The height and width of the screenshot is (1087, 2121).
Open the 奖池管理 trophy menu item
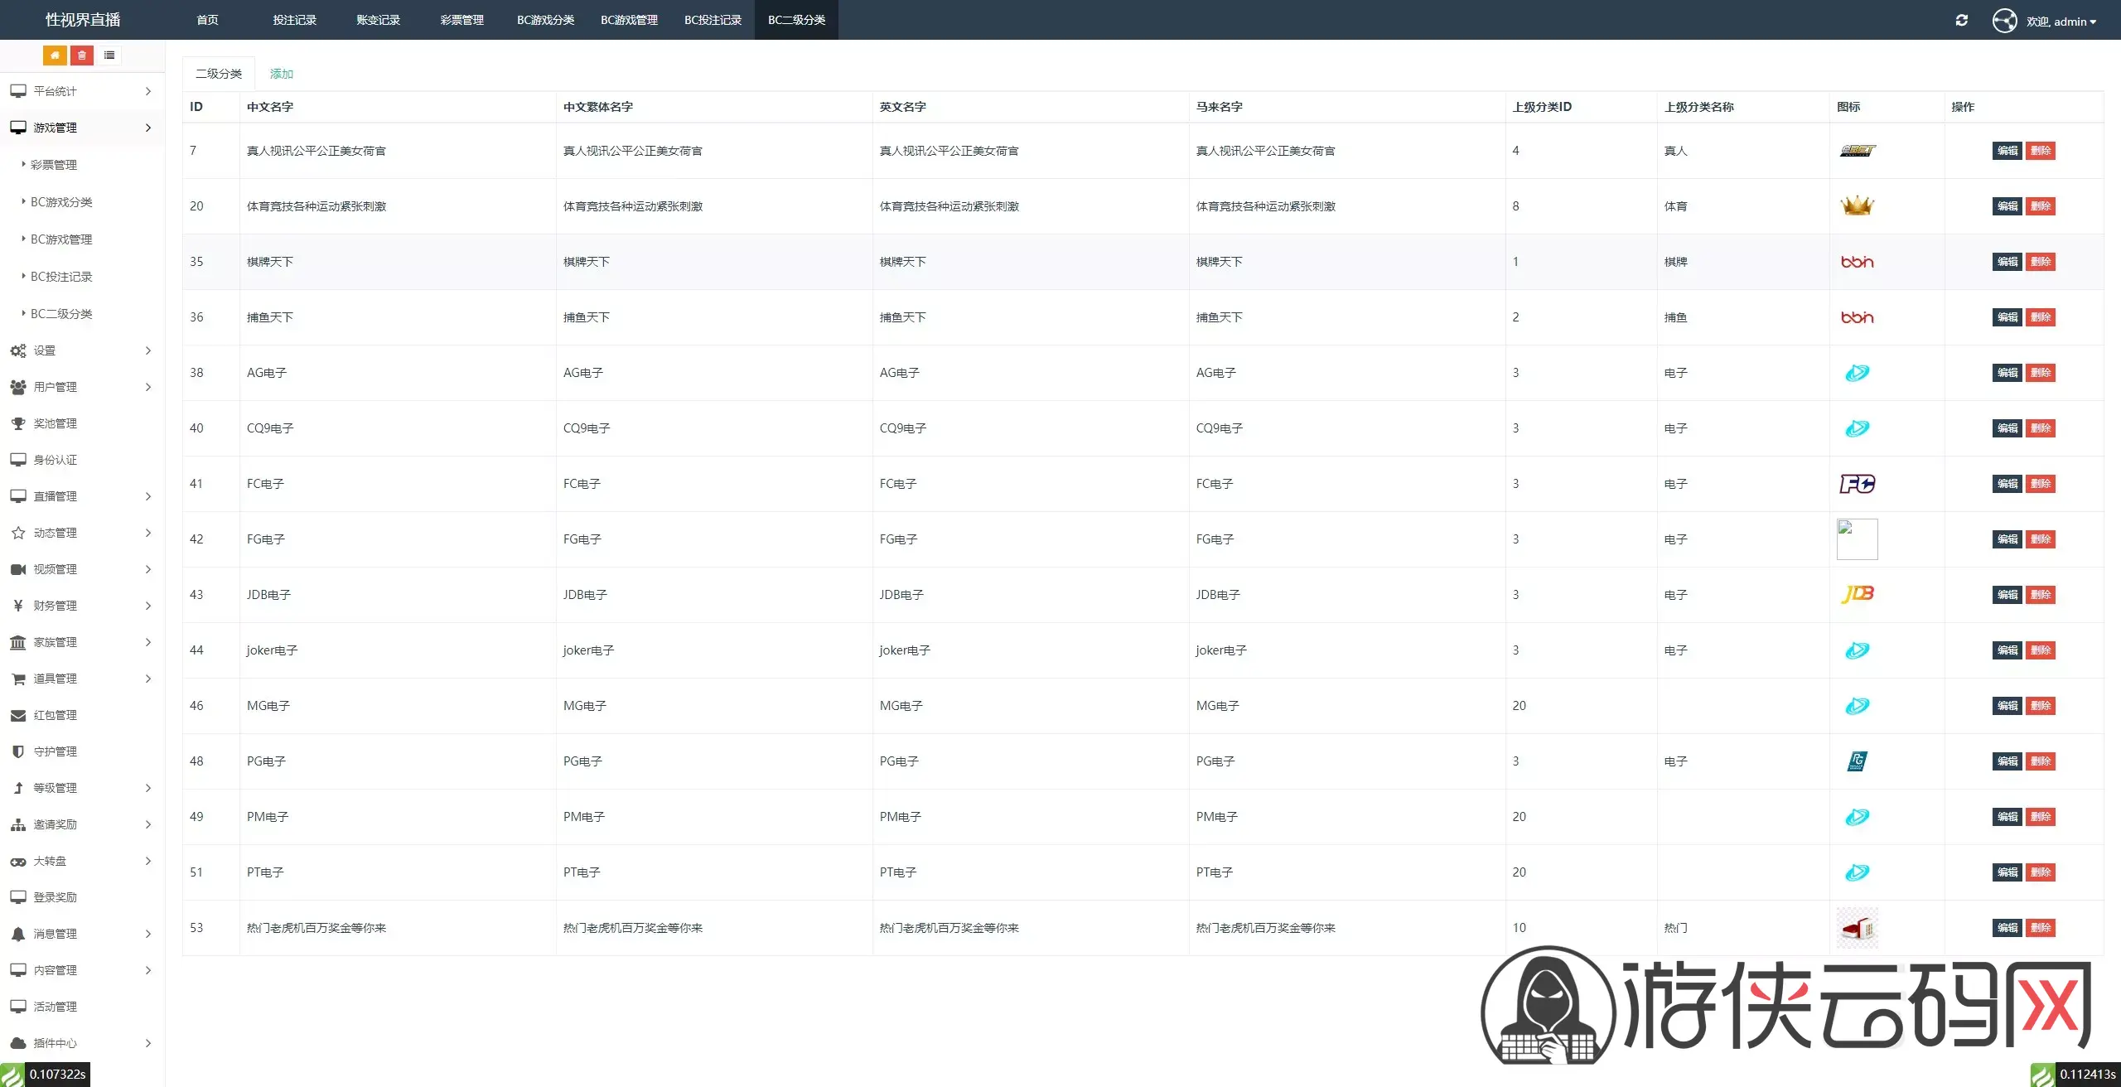[55, 423]
